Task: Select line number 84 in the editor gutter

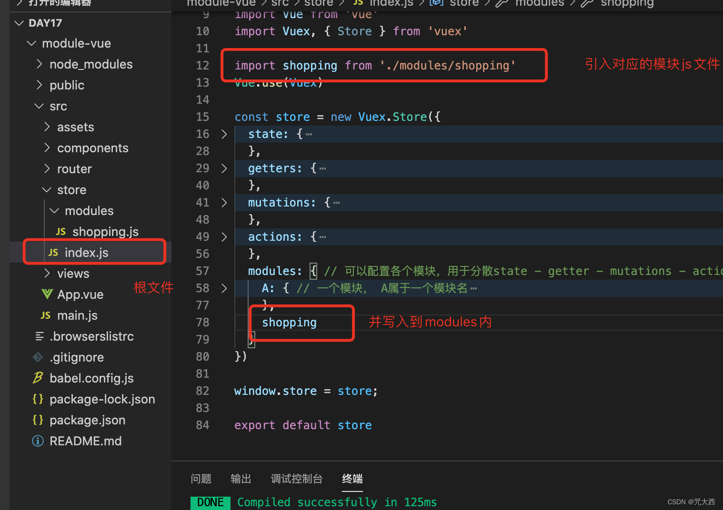Action: [202, 425]
